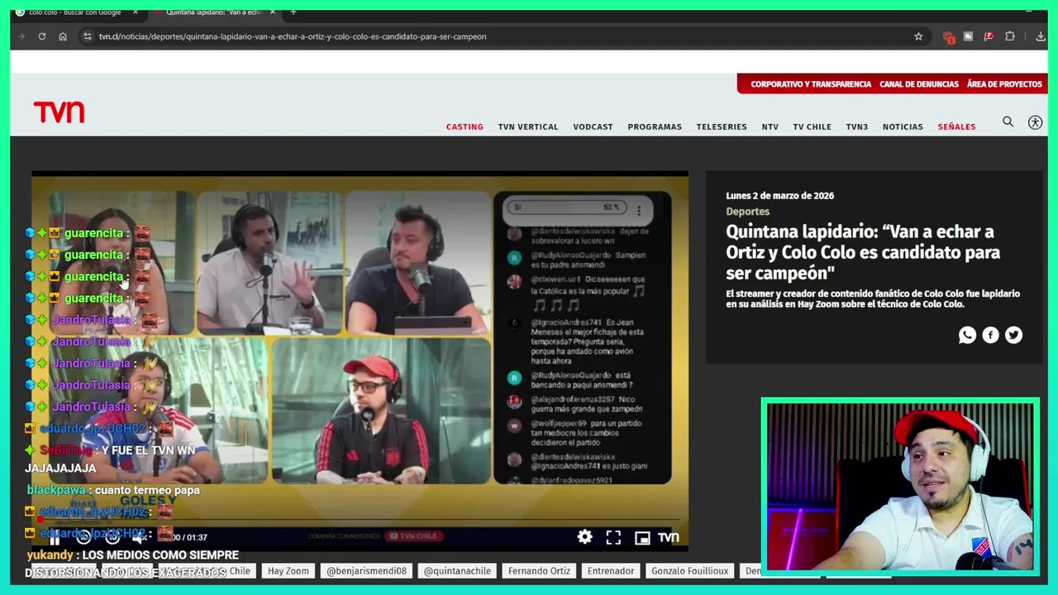Click the red pen extension icon

click(989, 36)
